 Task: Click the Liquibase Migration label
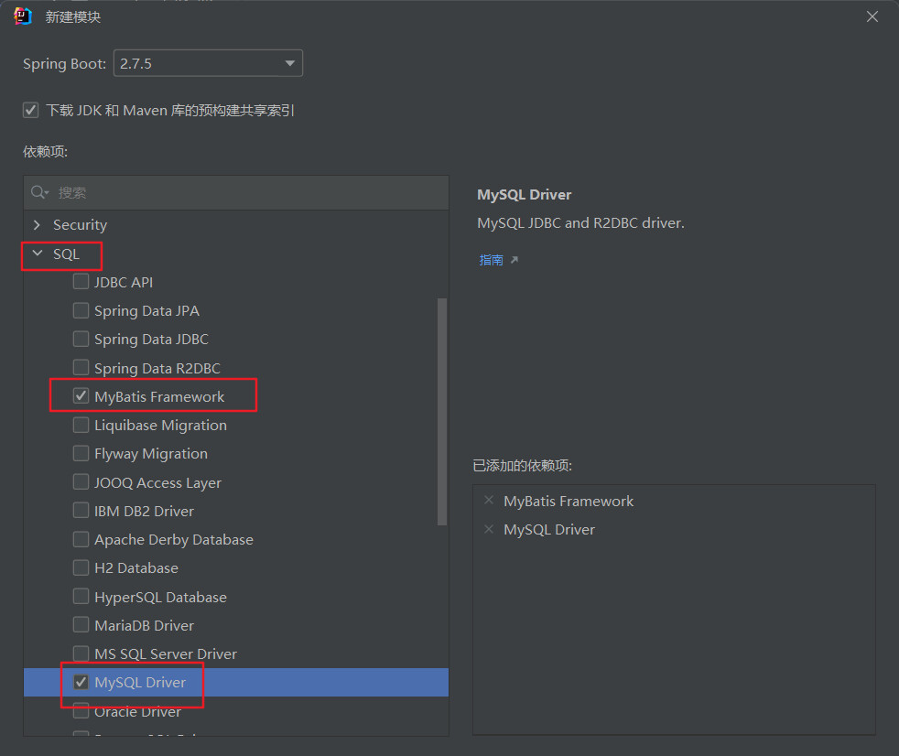tap(160, 426)
